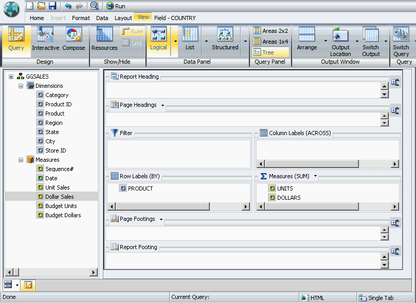This screenshot has height=303, width=416.
Task: Toggle the Logical data panel view
Action: (x=158, y=39)
